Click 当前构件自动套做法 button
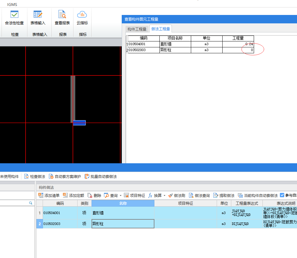The height and width of the screenshot is (258, 297). click(257, 195)
